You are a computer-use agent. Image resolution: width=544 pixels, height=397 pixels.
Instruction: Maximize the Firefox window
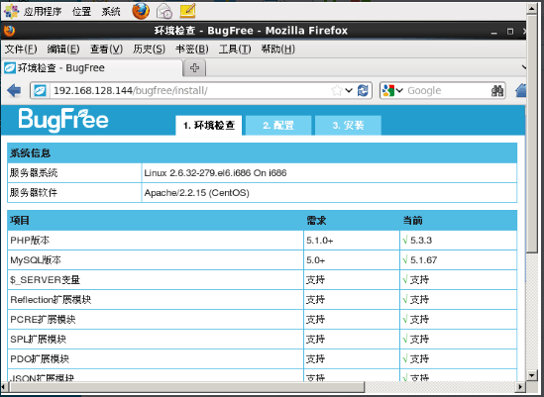510,32
